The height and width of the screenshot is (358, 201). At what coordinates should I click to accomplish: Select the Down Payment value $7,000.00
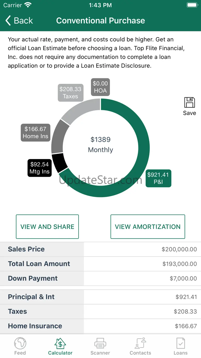183,279
